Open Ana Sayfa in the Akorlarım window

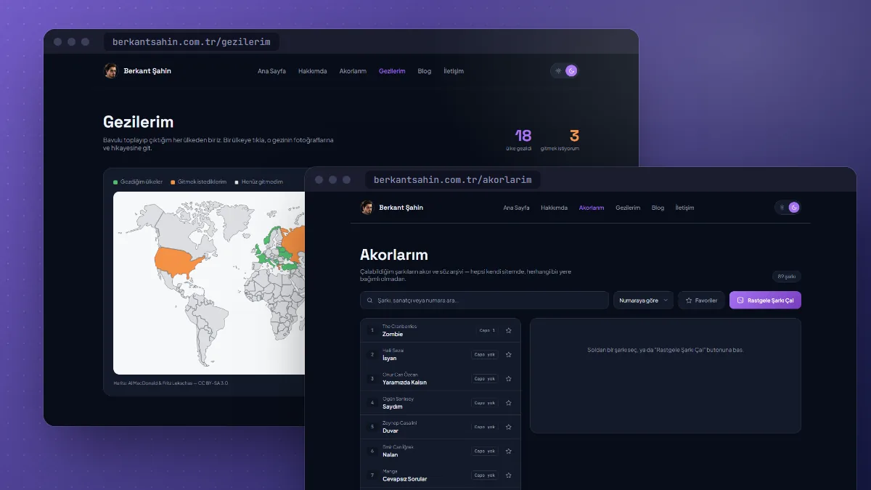point(516,208)
